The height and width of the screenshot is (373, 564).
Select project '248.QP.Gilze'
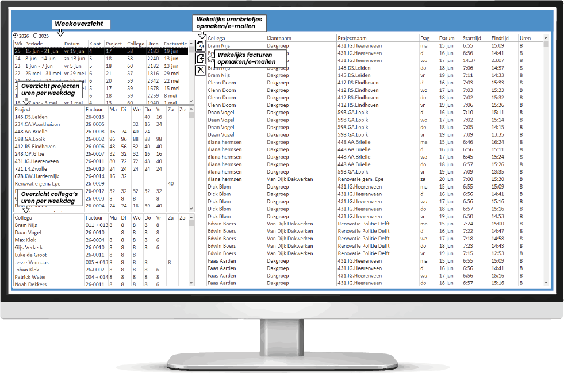point(29,154)
